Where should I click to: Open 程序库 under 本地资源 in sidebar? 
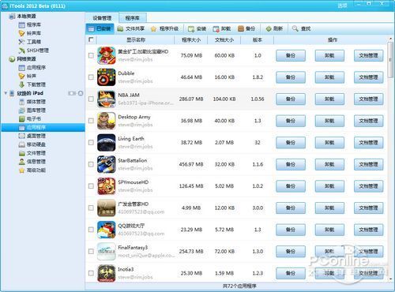30,24
